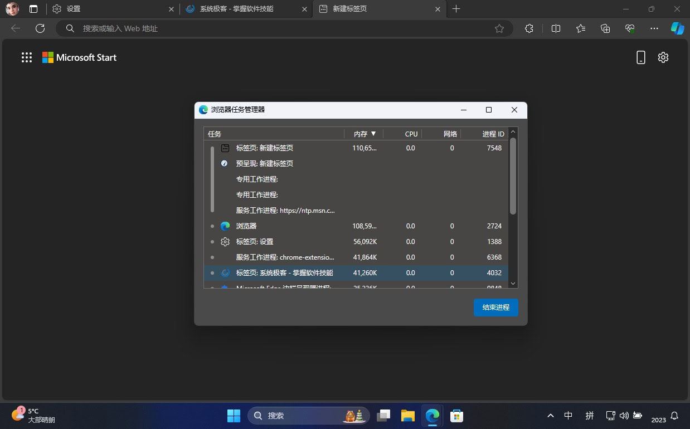Toggle split screen view icon

[x=556, y=28]
